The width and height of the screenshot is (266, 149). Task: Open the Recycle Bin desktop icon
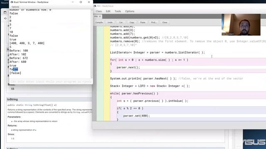[5, 2]
